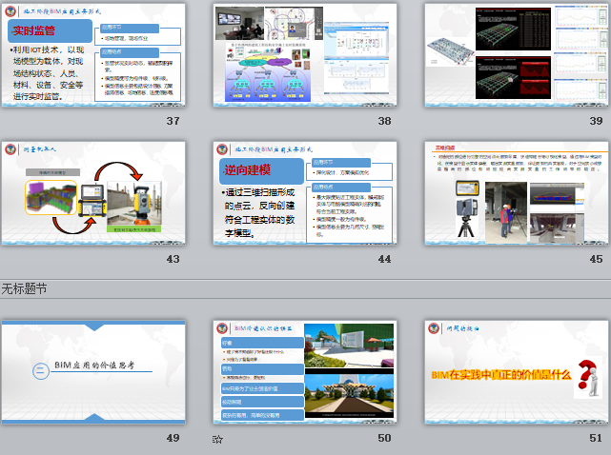Image resolution: width=611 pixels, height=455 pixels.
Task: Click the slide number 51 label
Action: pyautogui.click(x=595, y=438)
